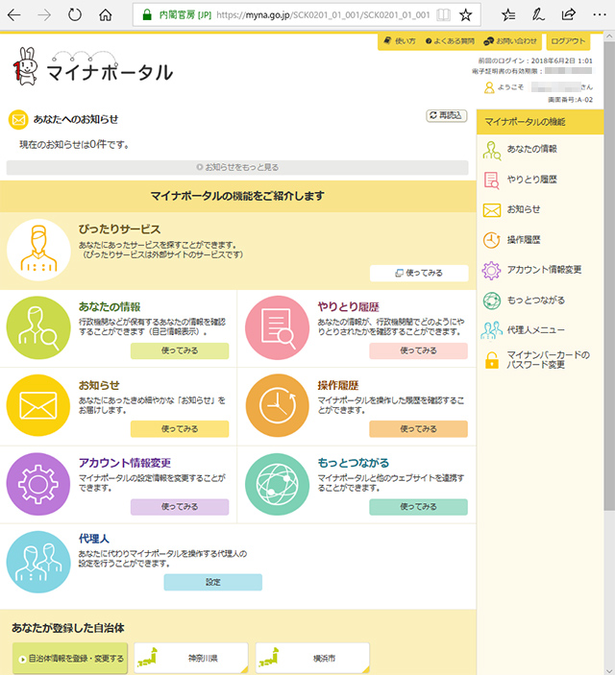This screenshot has height=675, width=615.
Task: Click the あなたが登録した自治体 heading
Action: (68, 628)
